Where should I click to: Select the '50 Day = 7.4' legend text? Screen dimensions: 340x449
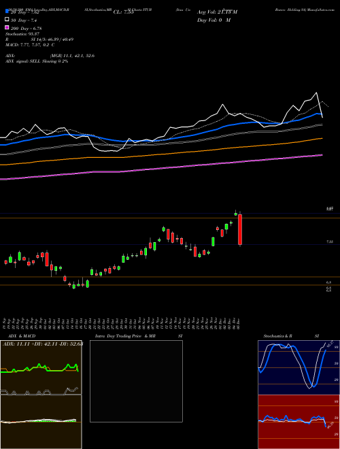point(24,20)
